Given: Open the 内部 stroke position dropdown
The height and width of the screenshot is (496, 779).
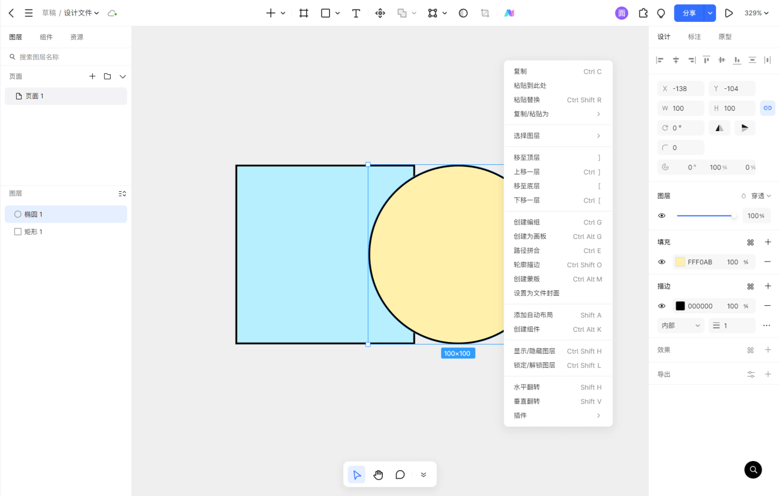Looking at the screenshot, I should pyautogui.click(x=681, y=326).
